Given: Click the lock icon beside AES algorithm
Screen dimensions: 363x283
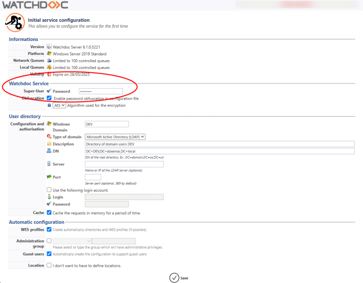Looking at the screenshot, I should [x=49, y=105].
